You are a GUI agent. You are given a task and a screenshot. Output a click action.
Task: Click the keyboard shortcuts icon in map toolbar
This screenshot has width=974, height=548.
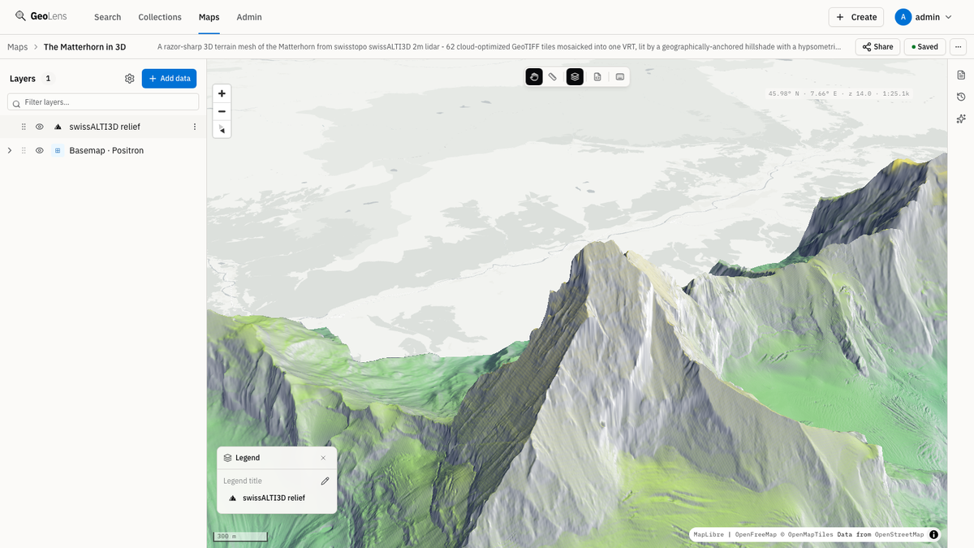[x=620, y=77]
